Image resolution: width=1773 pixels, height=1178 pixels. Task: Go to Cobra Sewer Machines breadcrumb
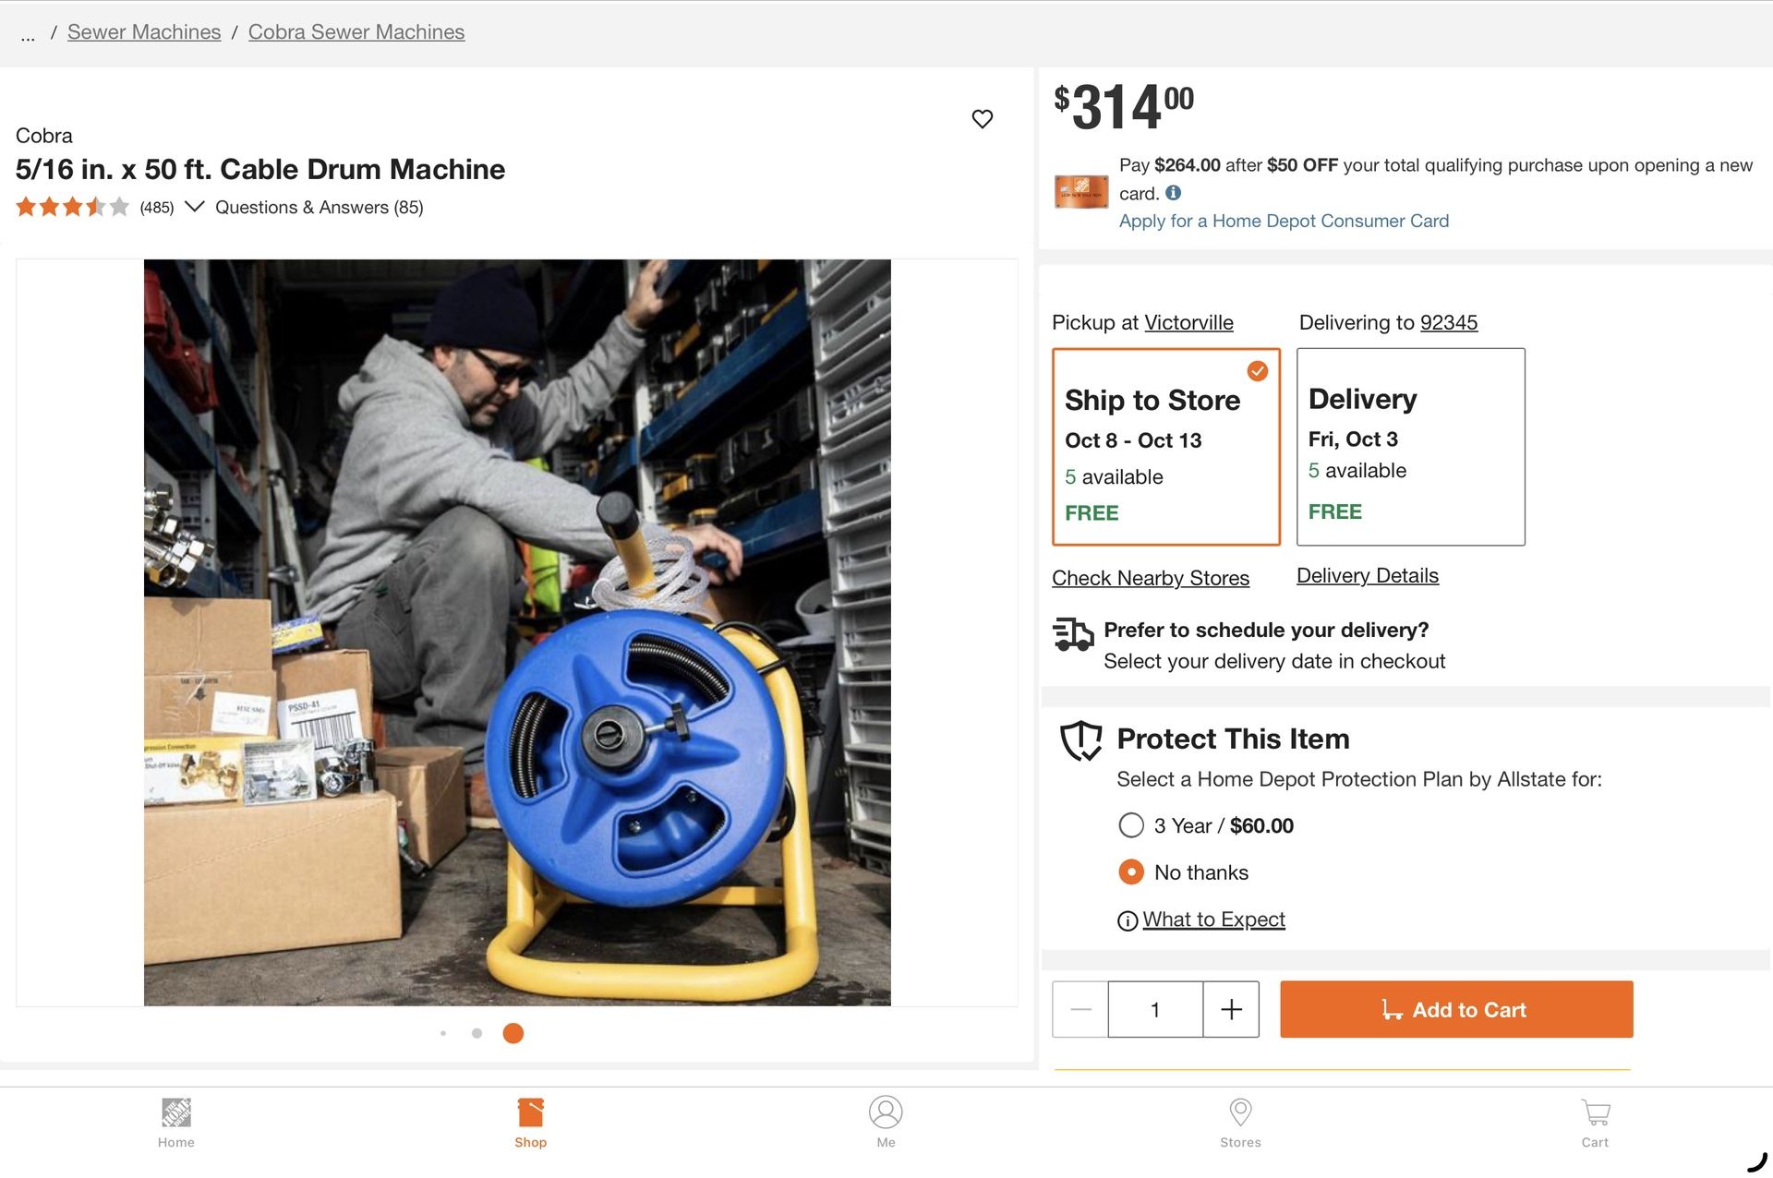[x=356, y=32]
